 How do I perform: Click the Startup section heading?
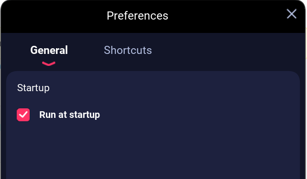click(x=33, y=88)
